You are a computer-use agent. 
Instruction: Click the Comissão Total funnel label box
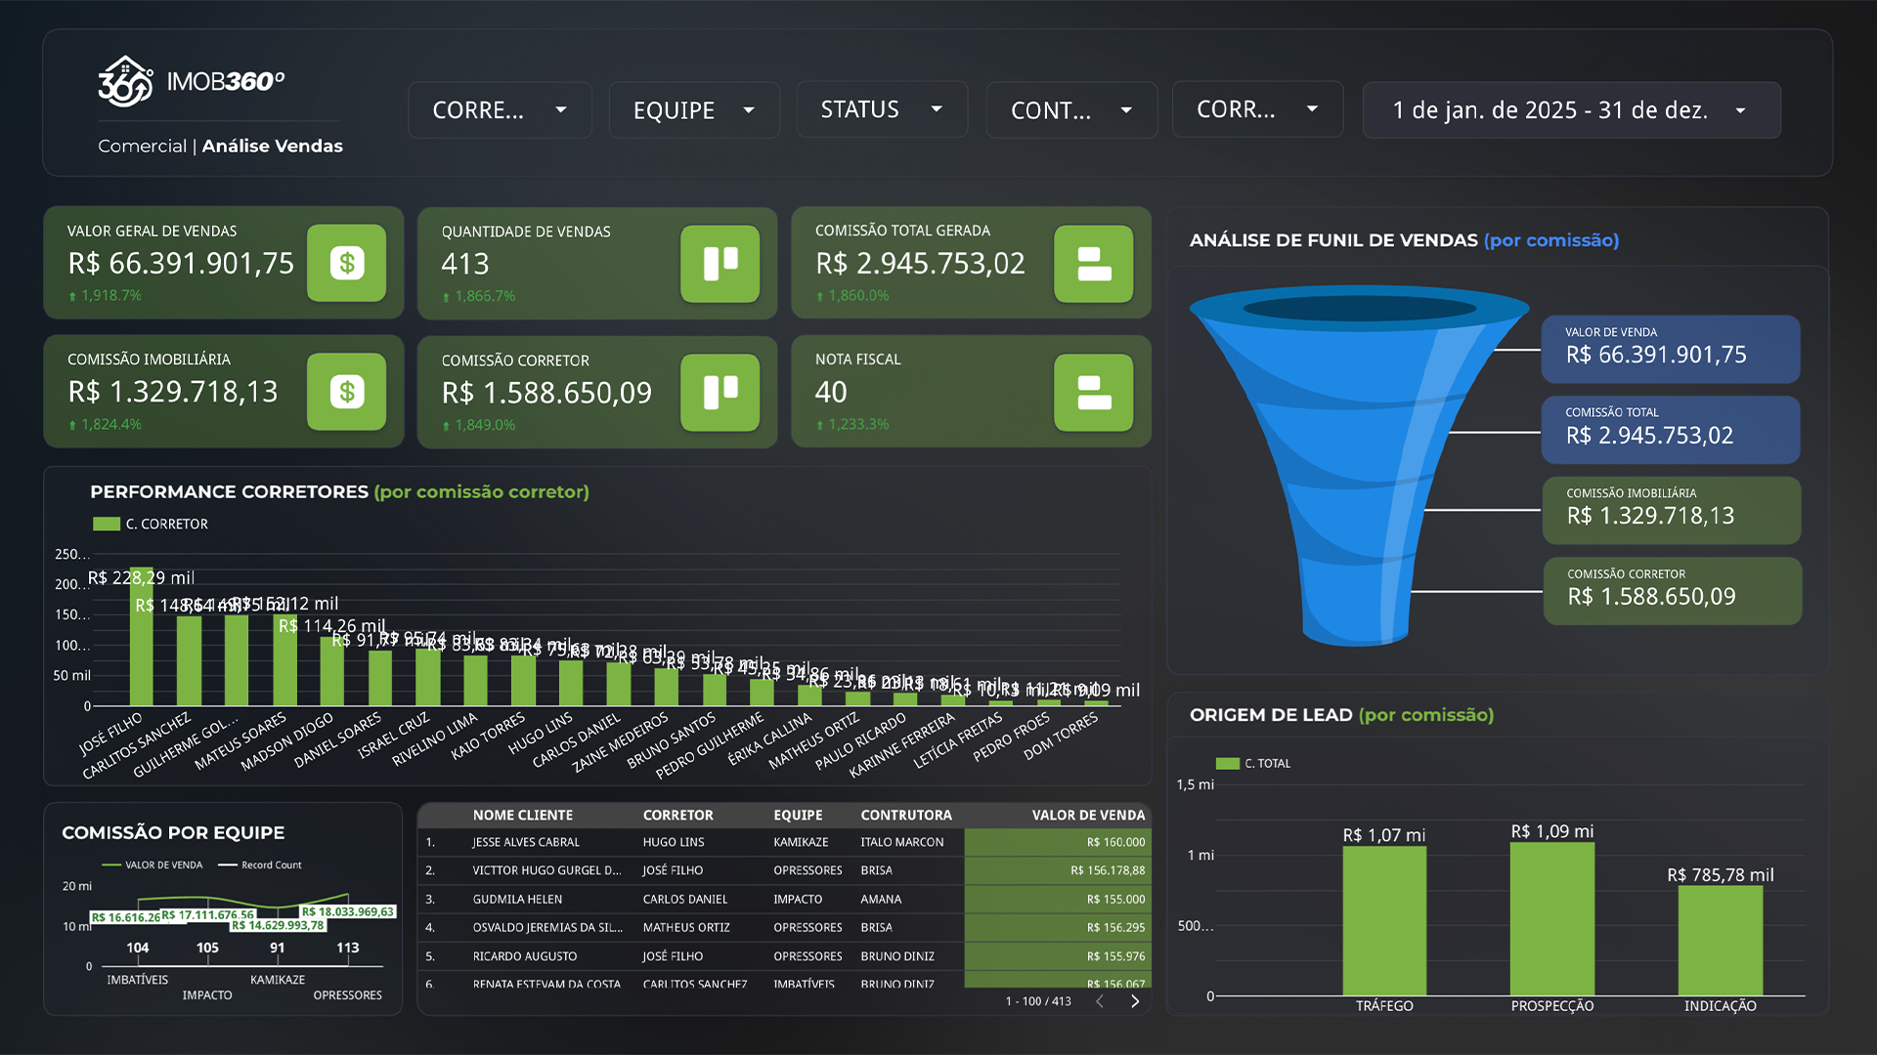pyautogui.click(x=1670, y=429)
